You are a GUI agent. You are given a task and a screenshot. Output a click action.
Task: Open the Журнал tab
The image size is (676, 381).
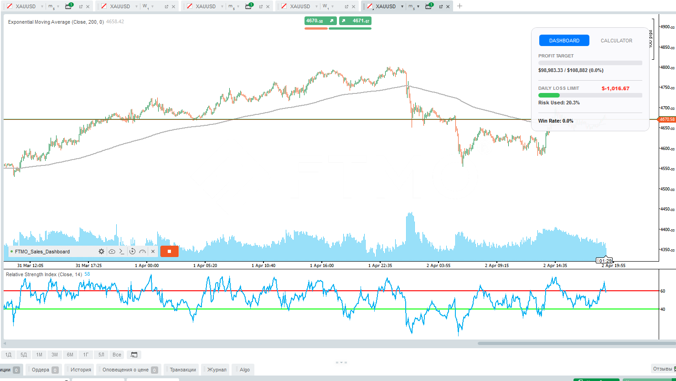pyautogui.click(x=217, y=370)
